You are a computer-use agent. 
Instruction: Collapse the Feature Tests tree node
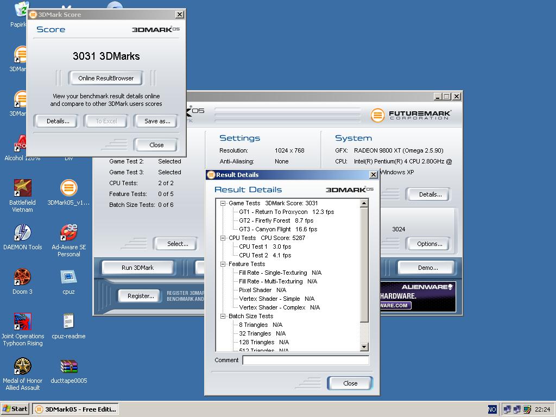coord(223,264)
